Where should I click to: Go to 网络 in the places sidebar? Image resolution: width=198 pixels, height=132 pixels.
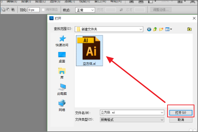(62, 106)
